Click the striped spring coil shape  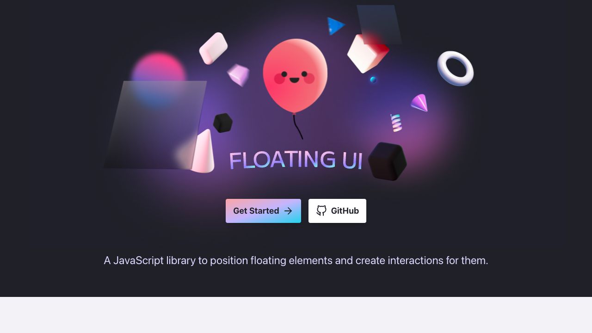click(396, 123)
